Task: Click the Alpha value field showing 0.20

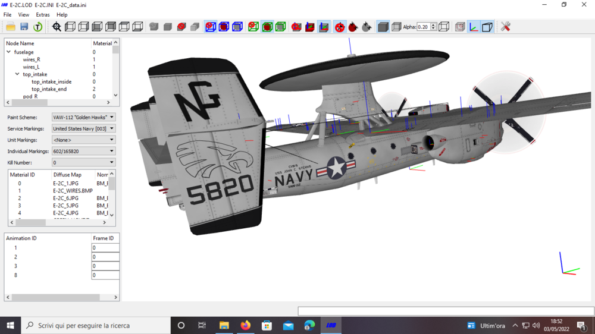Action: pos(424,27)
